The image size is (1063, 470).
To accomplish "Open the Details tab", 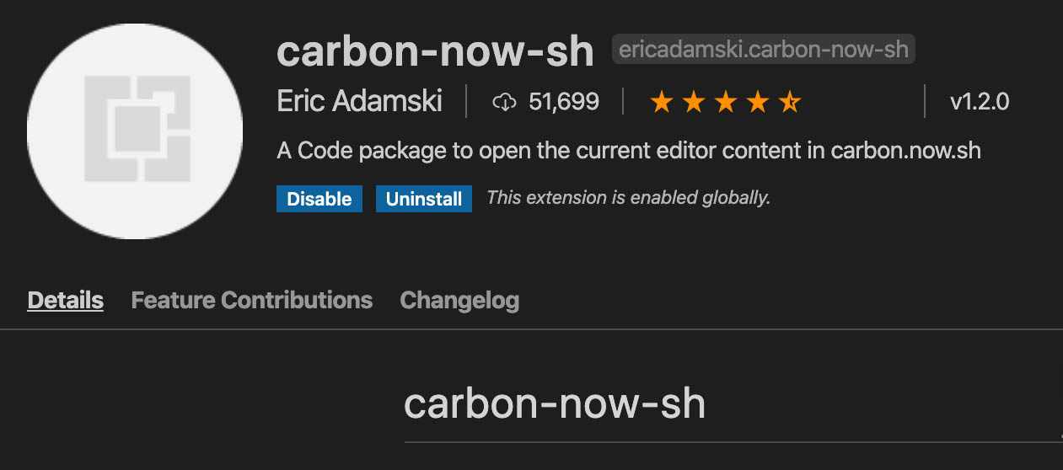I will coord(66,300).
